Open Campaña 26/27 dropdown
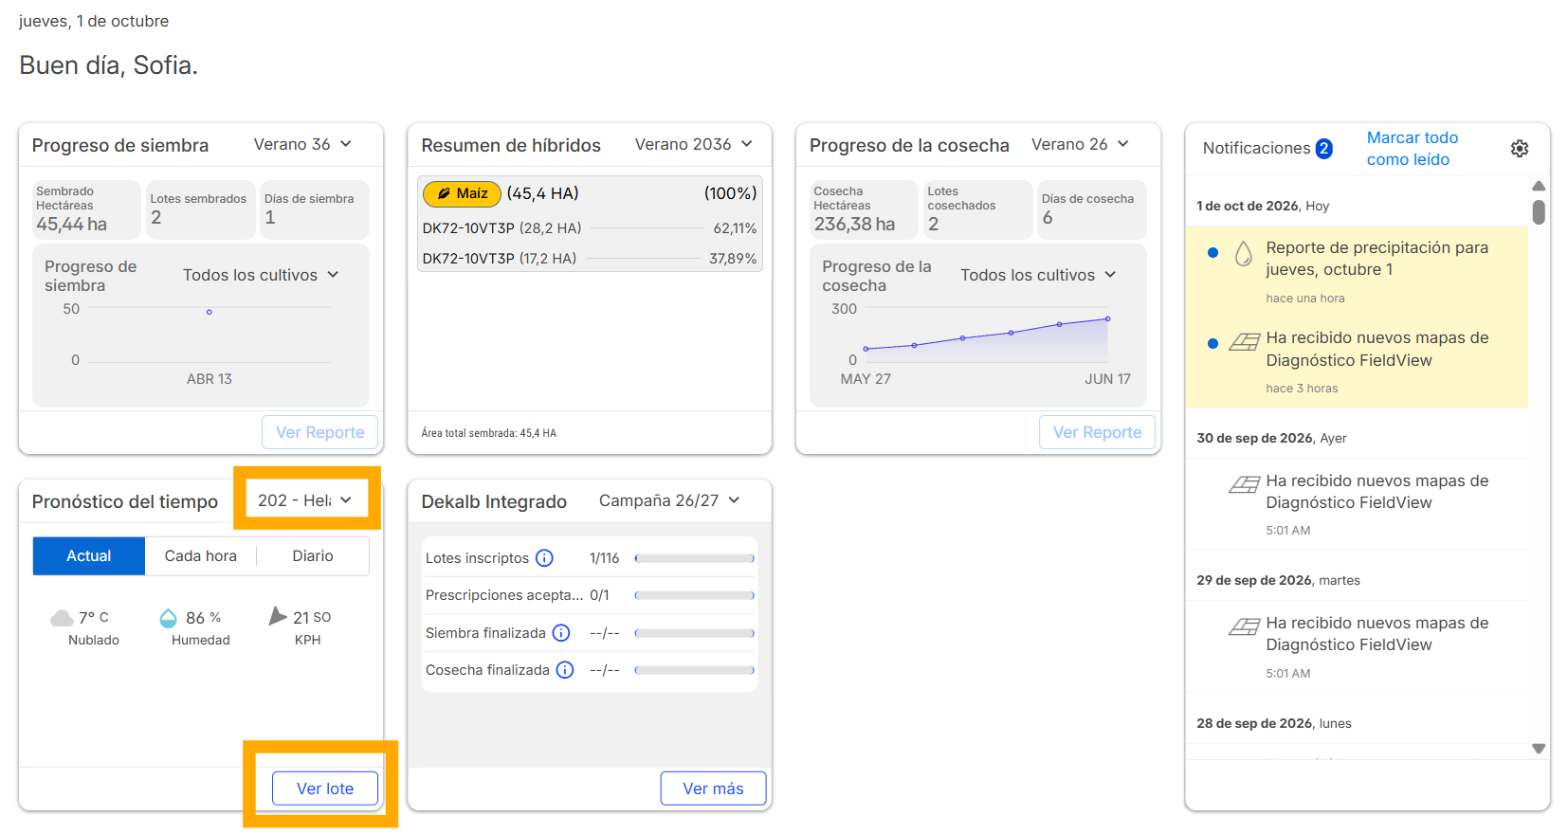1568x834 pixels. pos(669,500)
